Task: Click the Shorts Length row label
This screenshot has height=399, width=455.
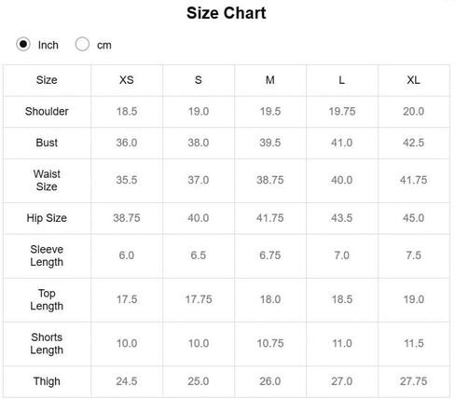Action: click(47, 344)
